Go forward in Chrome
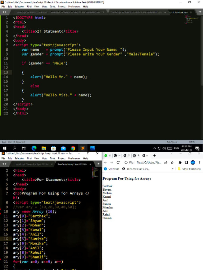 112,162
